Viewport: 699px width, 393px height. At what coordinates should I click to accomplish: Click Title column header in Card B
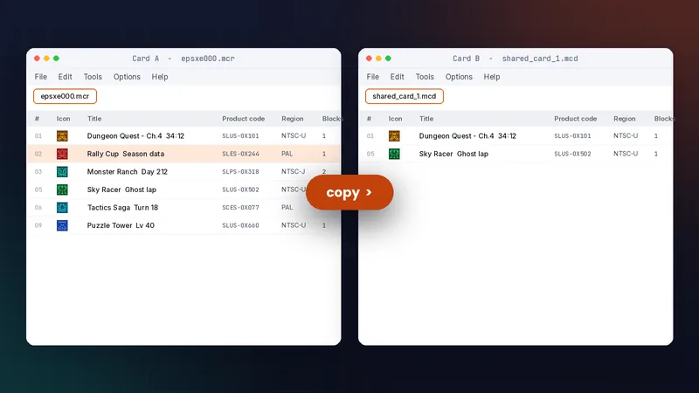click(426, 119)
